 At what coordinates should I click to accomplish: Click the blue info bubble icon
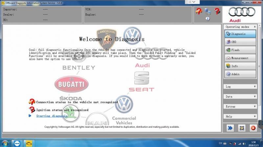pyautogui.click(x=208, y=19)
